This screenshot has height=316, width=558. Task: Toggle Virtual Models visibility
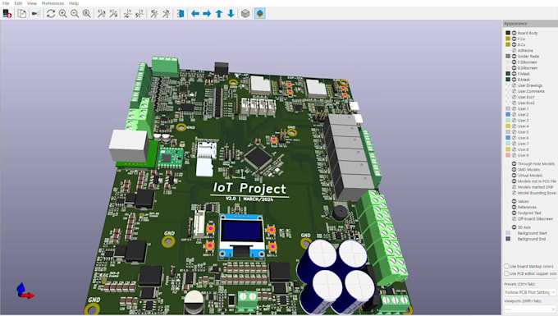(x=514, y=175)
